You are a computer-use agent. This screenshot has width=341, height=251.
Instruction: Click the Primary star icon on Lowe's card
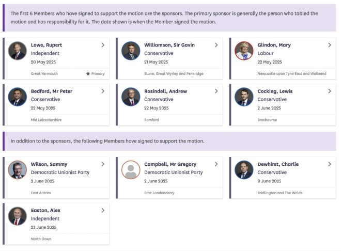point(88,74)
